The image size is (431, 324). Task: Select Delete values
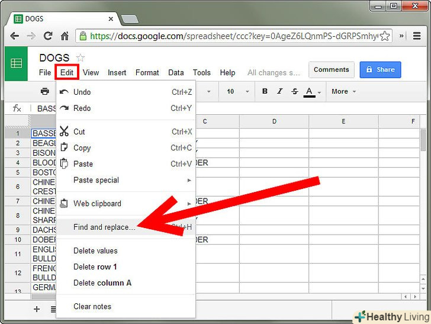tap(126, 251)
